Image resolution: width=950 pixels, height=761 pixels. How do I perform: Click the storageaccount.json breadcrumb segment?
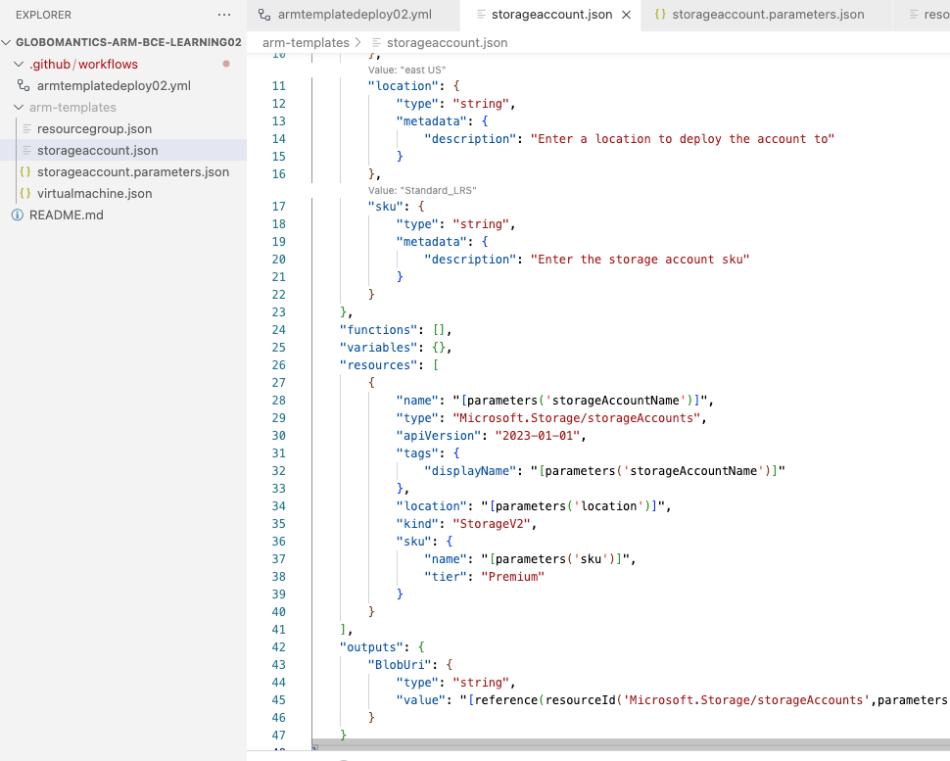tap(448, 43)
